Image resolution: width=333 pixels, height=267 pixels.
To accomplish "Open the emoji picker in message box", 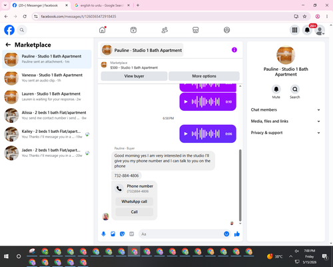I will [226, 234].
